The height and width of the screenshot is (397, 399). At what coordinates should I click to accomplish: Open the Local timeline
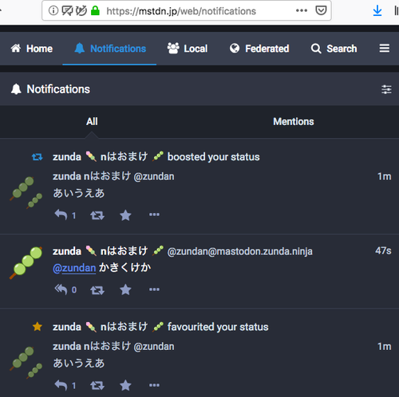(188, 49)
